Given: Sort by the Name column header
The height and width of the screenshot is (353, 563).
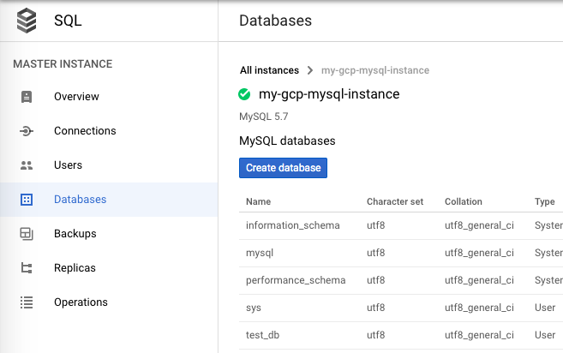Looking at the screenshot, I should pyautogui.click(x=258, y=202).
